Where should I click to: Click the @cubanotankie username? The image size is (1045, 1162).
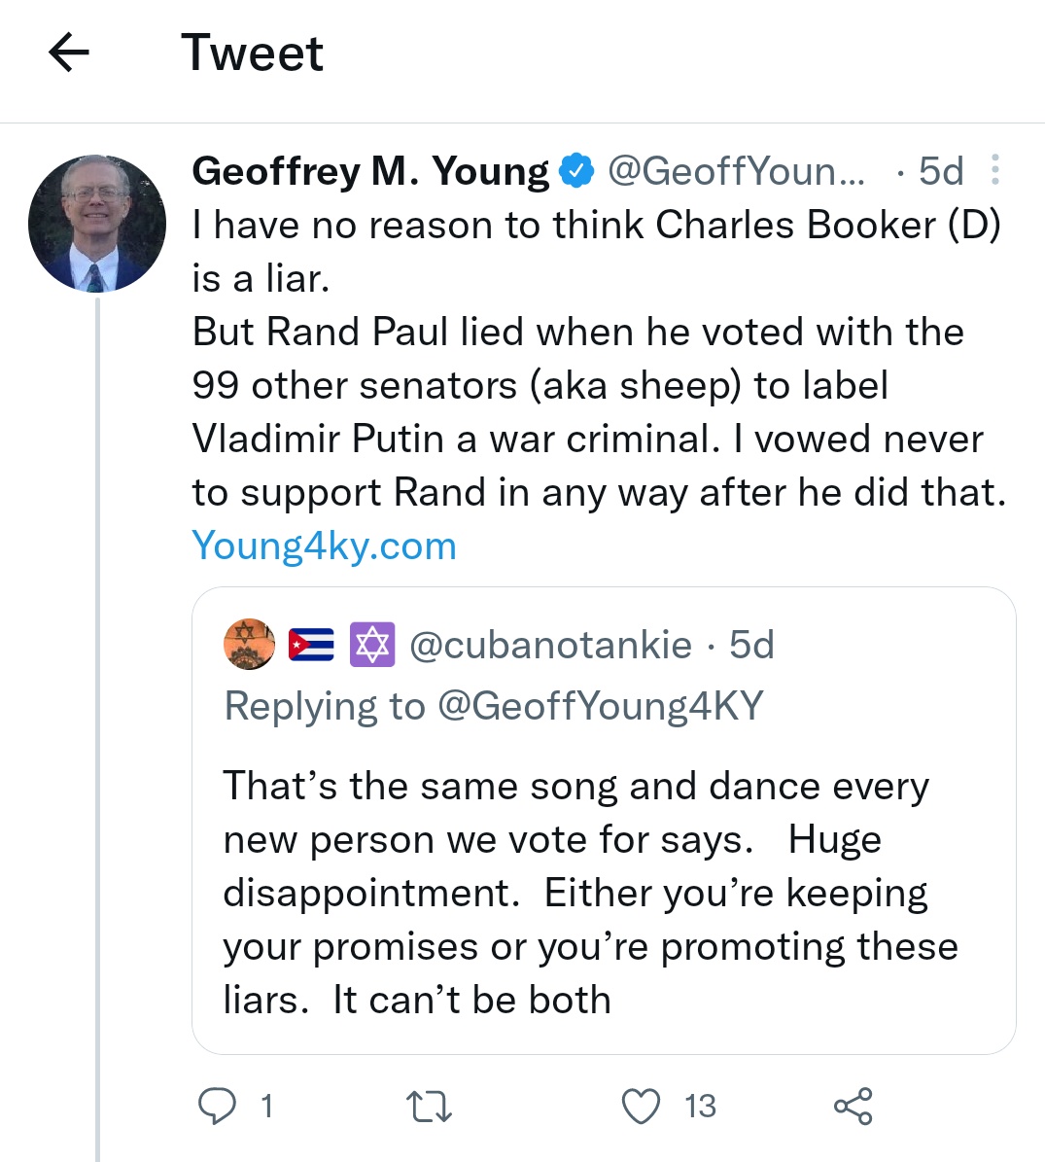550,645
